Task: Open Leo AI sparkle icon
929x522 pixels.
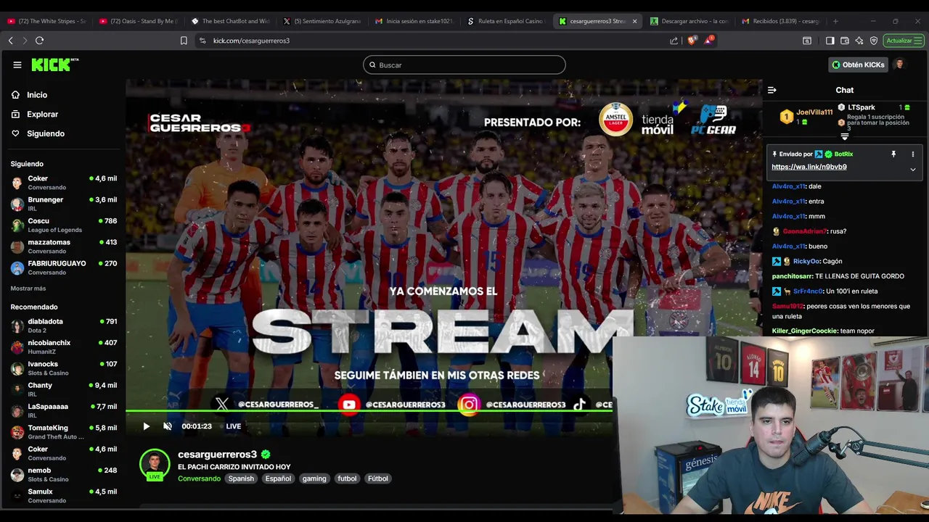Action: [x=859, y=41]
